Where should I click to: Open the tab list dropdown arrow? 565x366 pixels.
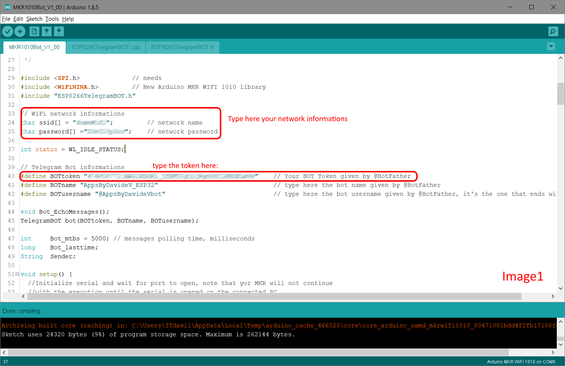551,46
